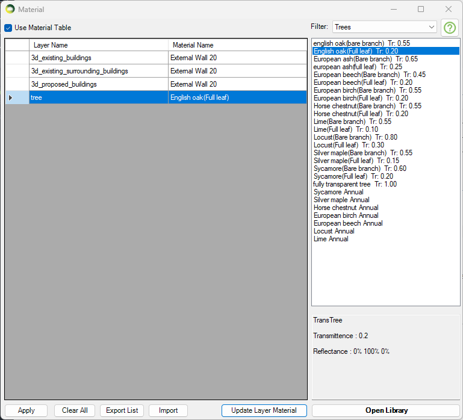This screenshot has height=420, width=463.
Task: Click the green help question mark icon
Action: (x=450, y=28)
